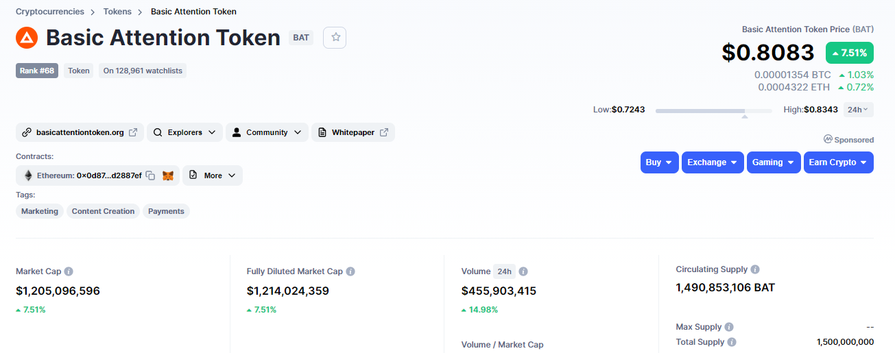Click the Circulating Supply info icon
The image size is (895, 353).
tap(755, 269)
